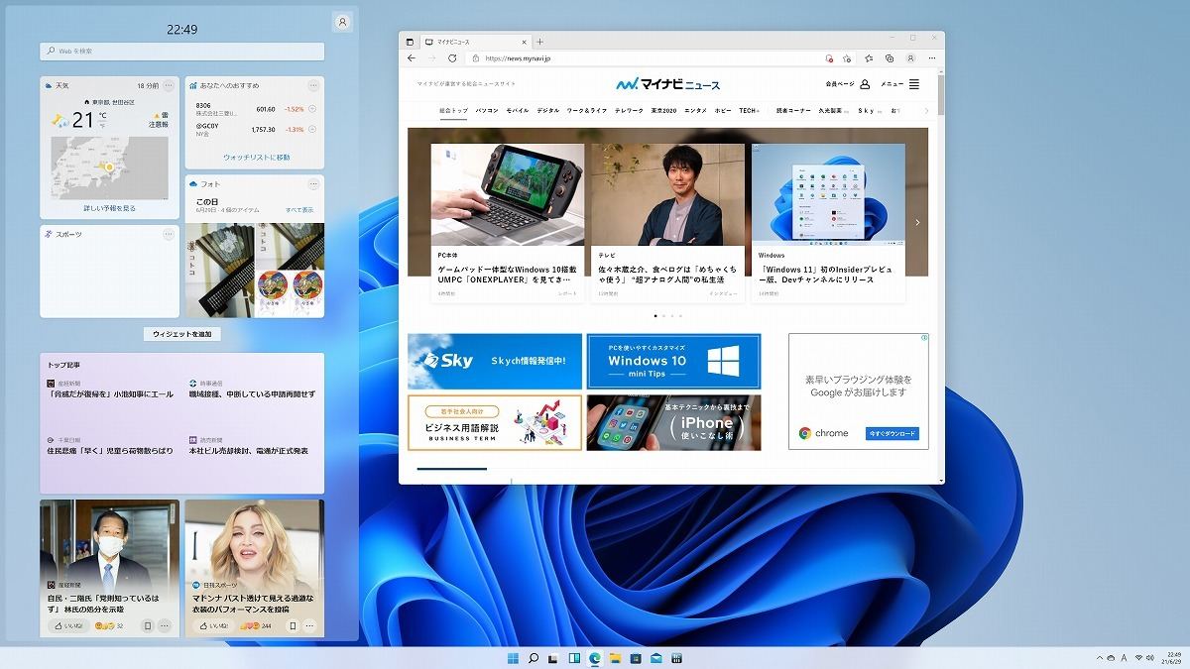
Task: Open ウォッチリストに移動 link
Action: point(256,158)
